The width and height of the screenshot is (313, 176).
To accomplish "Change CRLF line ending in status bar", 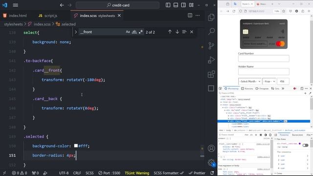I will tap(77, 173).
